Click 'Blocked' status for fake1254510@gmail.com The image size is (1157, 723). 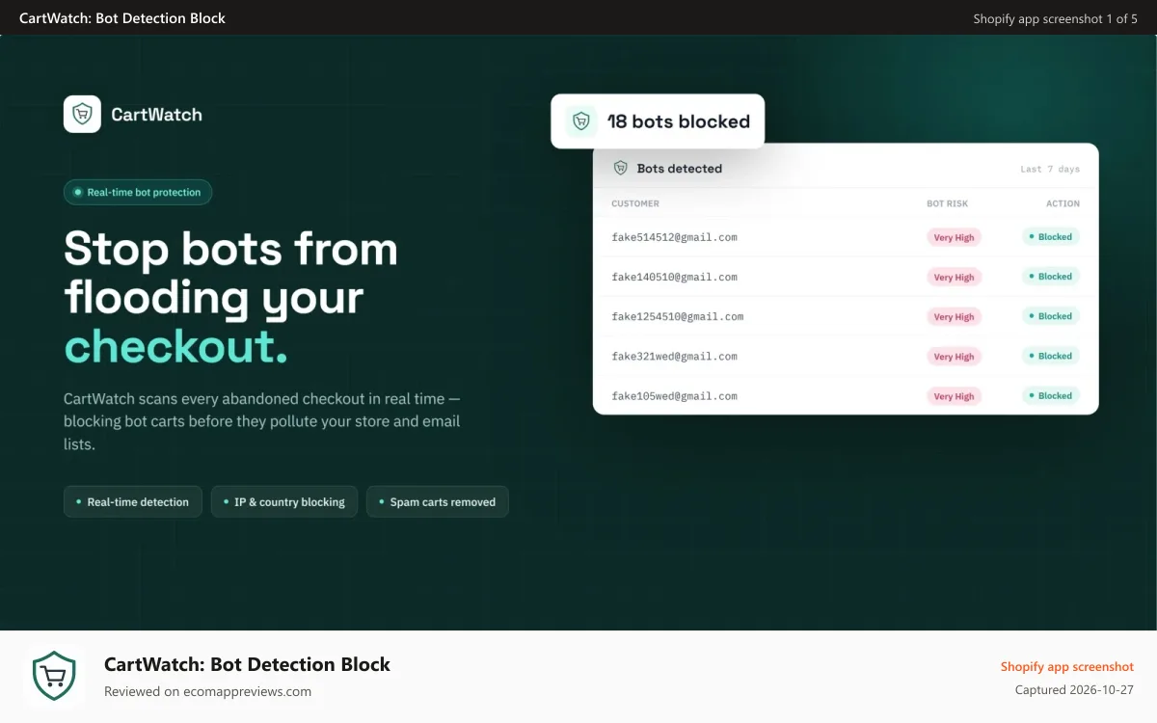pyautogui.click(x=1051, y=315)
